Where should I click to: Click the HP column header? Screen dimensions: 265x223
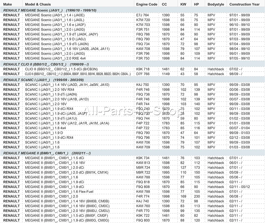196,4
